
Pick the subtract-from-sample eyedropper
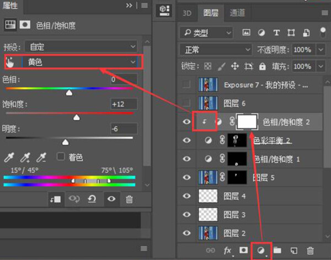[41, 157]
